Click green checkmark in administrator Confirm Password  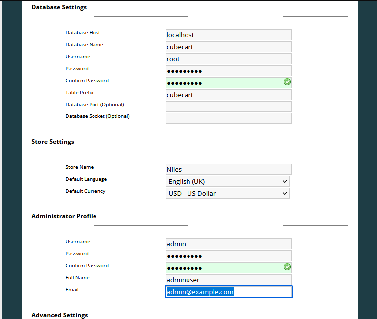tap(287, 267)
